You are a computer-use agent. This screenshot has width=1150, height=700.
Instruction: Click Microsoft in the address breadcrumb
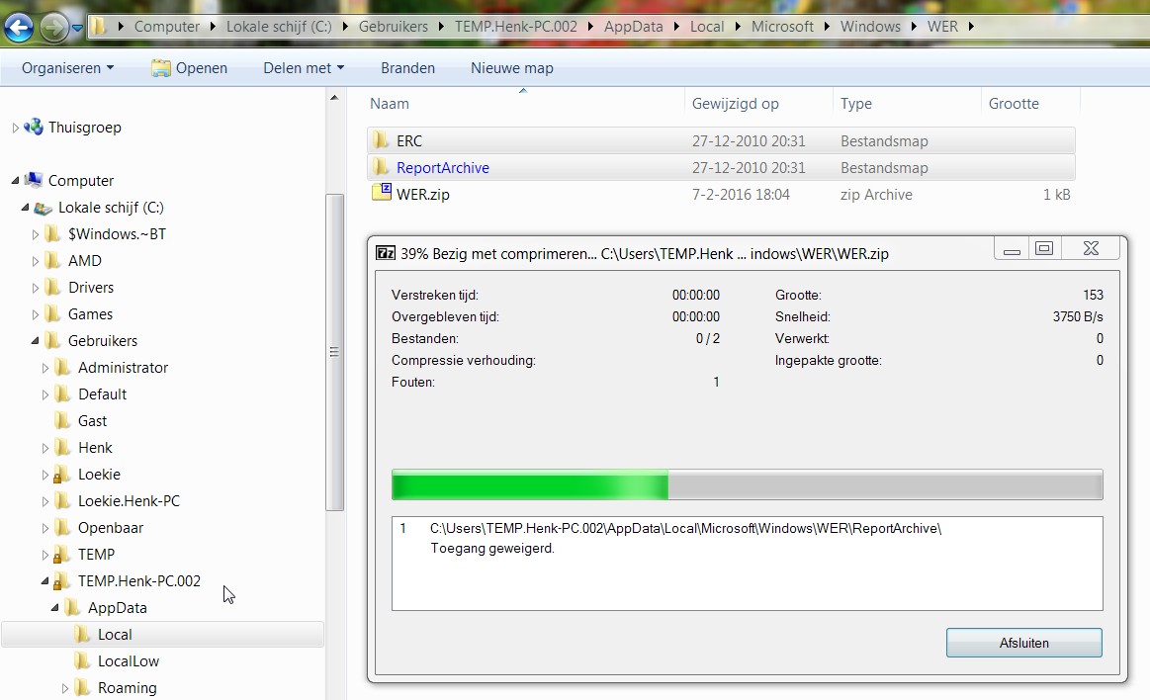click(782, 27)
